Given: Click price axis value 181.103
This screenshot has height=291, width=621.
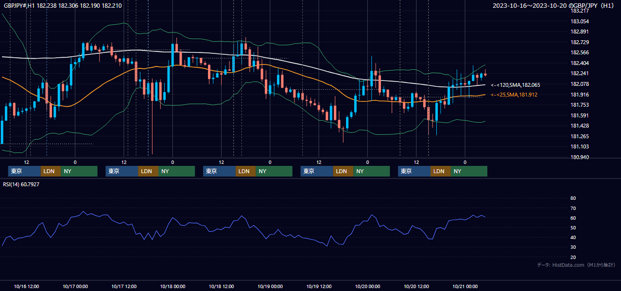Looking at the screenshot, I should point(580,146).
